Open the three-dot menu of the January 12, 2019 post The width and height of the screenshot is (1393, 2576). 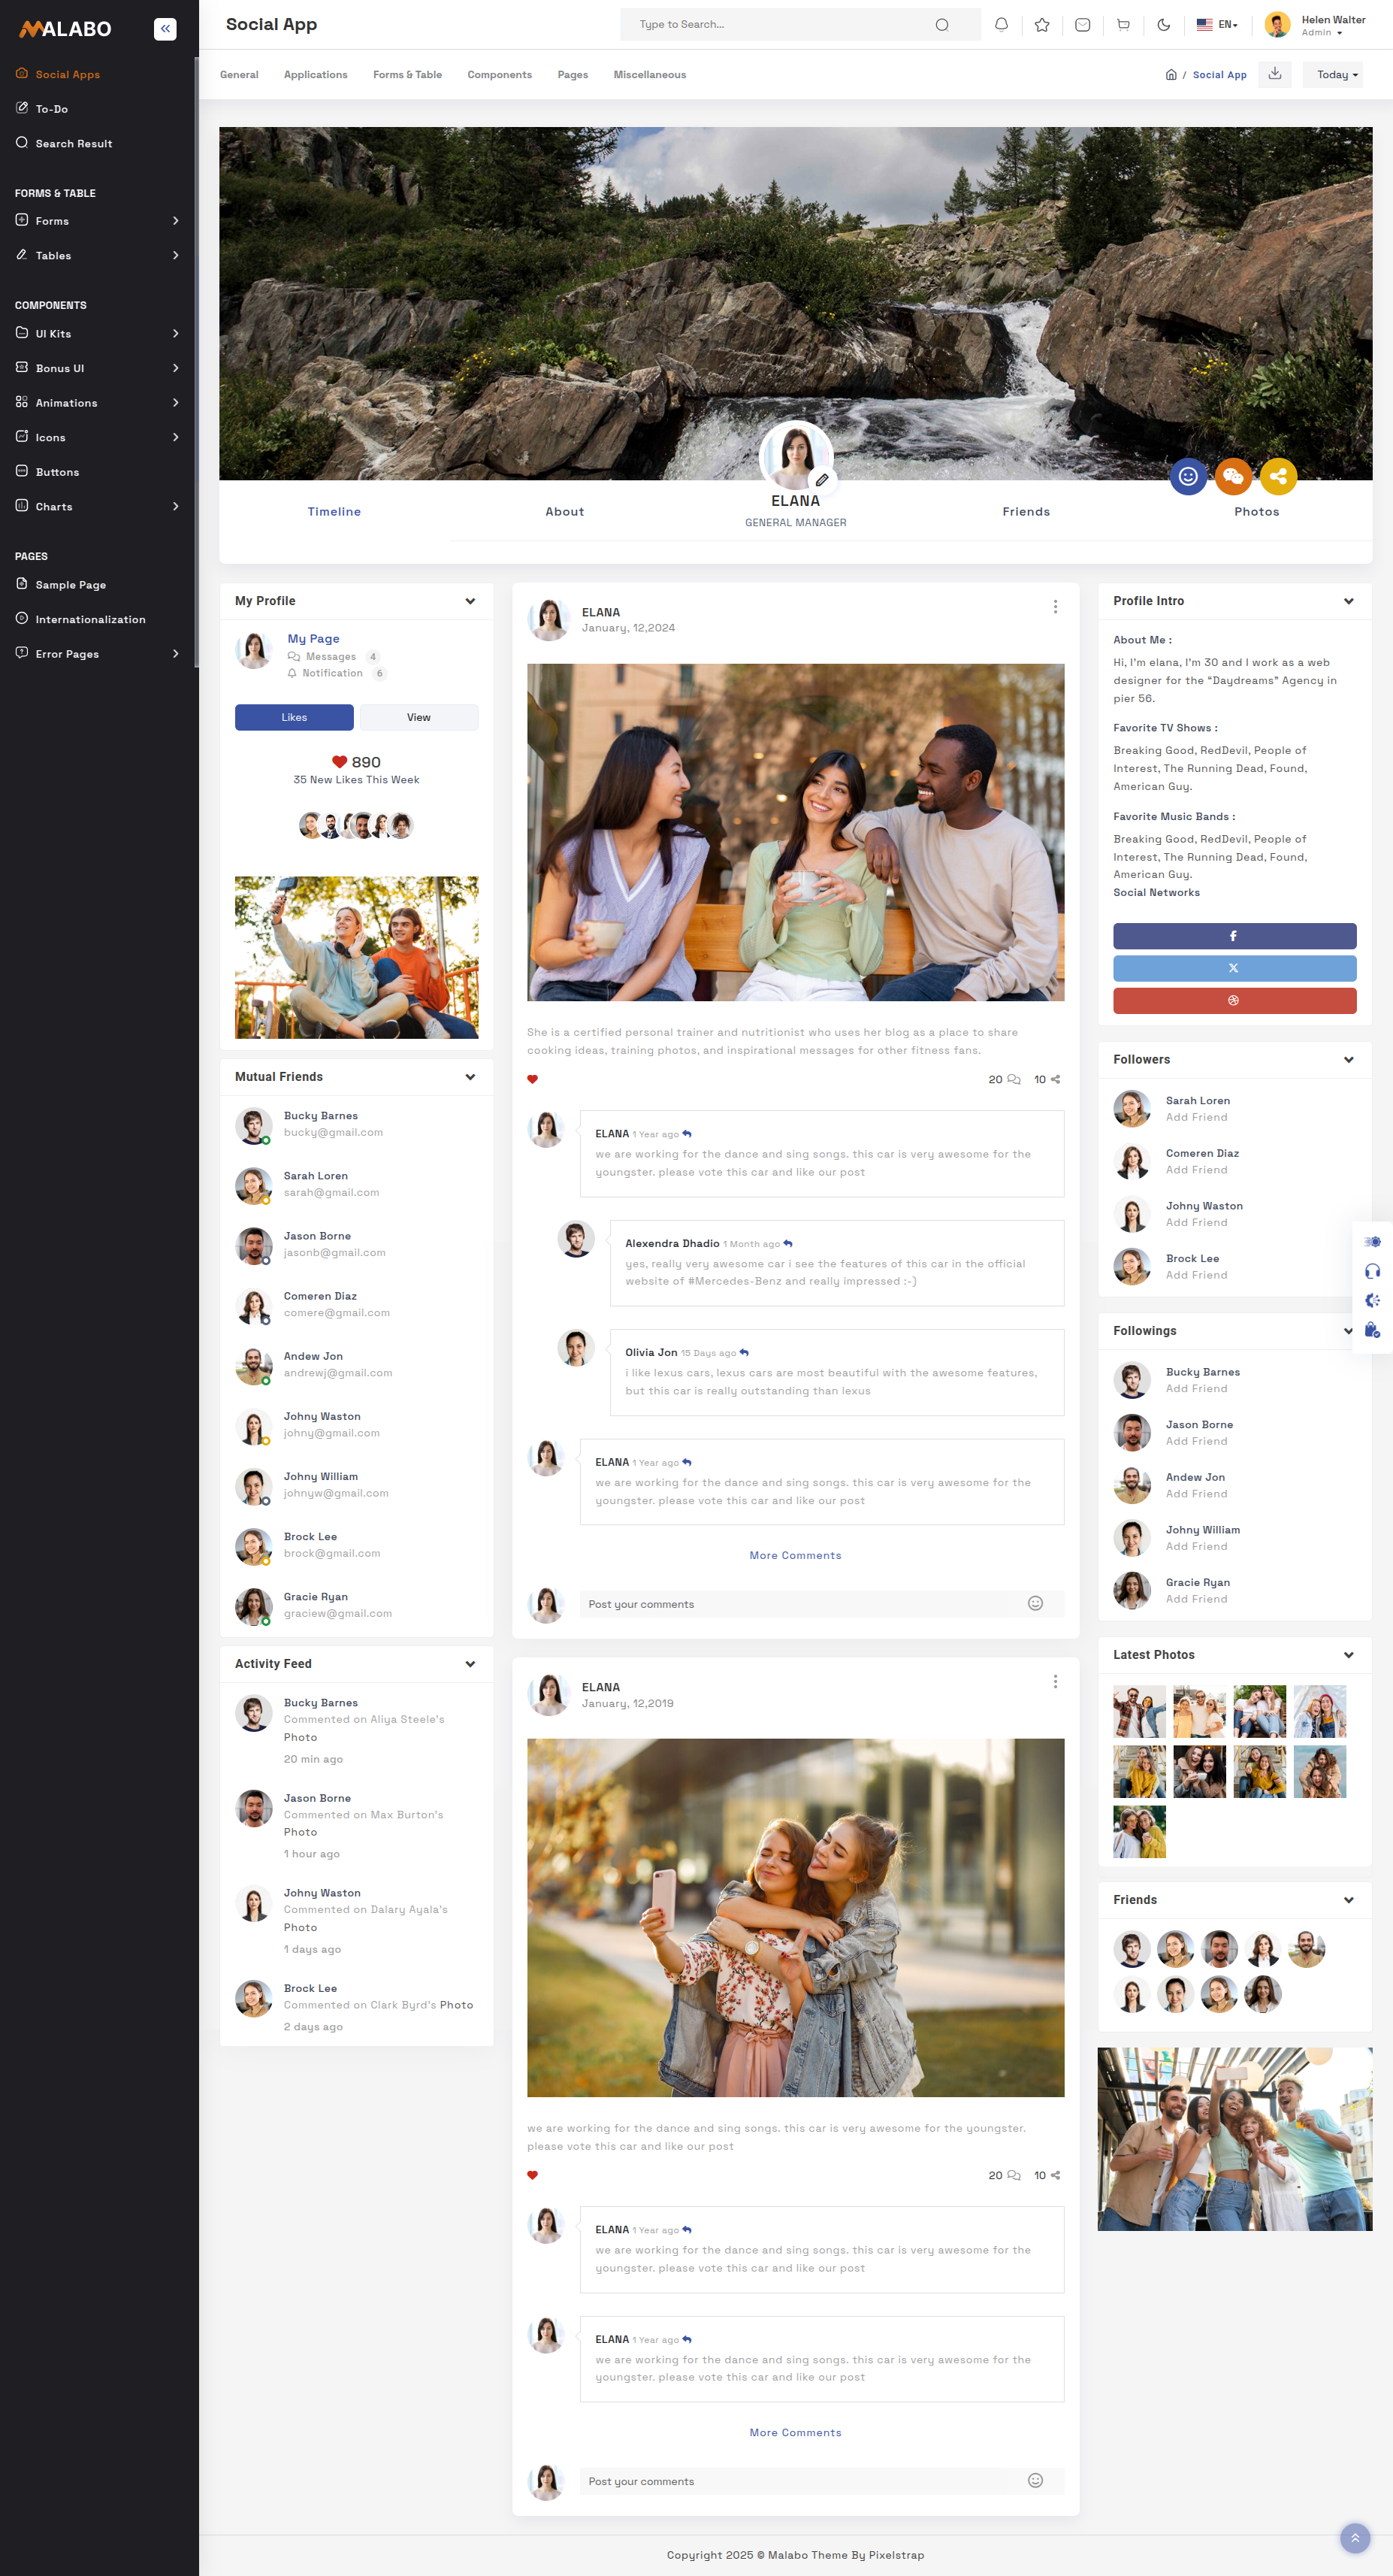(1055, 1682)
